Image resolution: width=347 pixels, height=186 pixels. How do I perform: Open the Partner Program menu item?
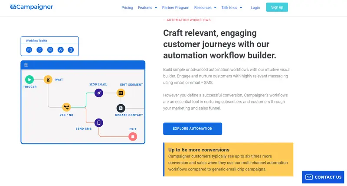[x=176, y=7]
